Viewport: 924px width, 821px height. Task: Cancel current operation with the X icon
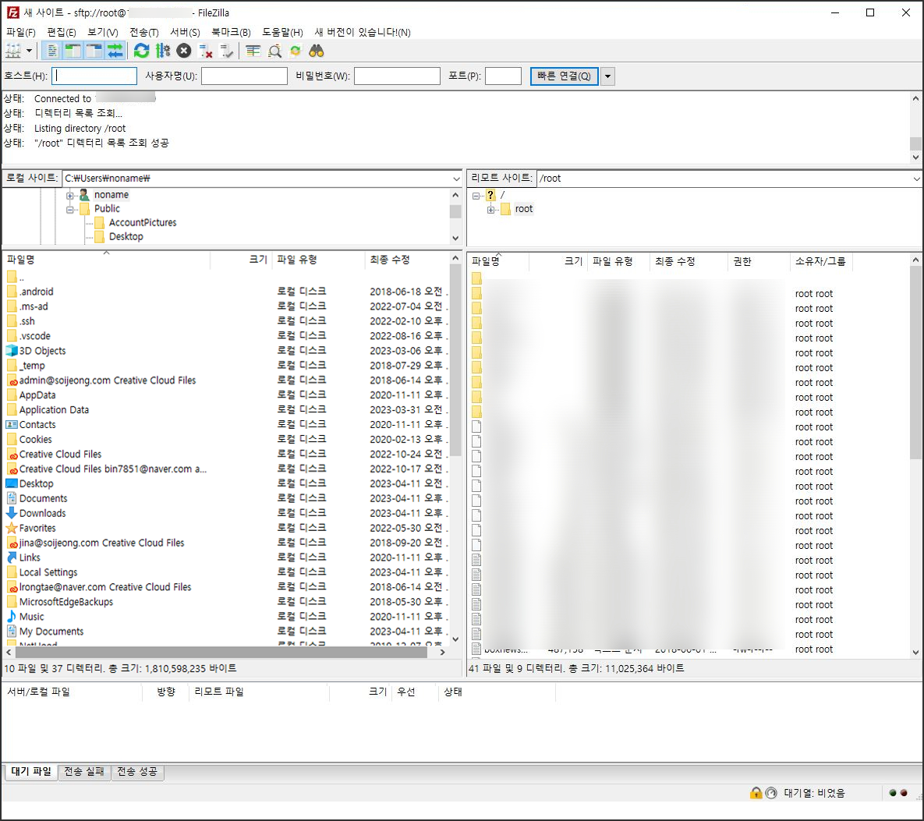tap(184, 51)
